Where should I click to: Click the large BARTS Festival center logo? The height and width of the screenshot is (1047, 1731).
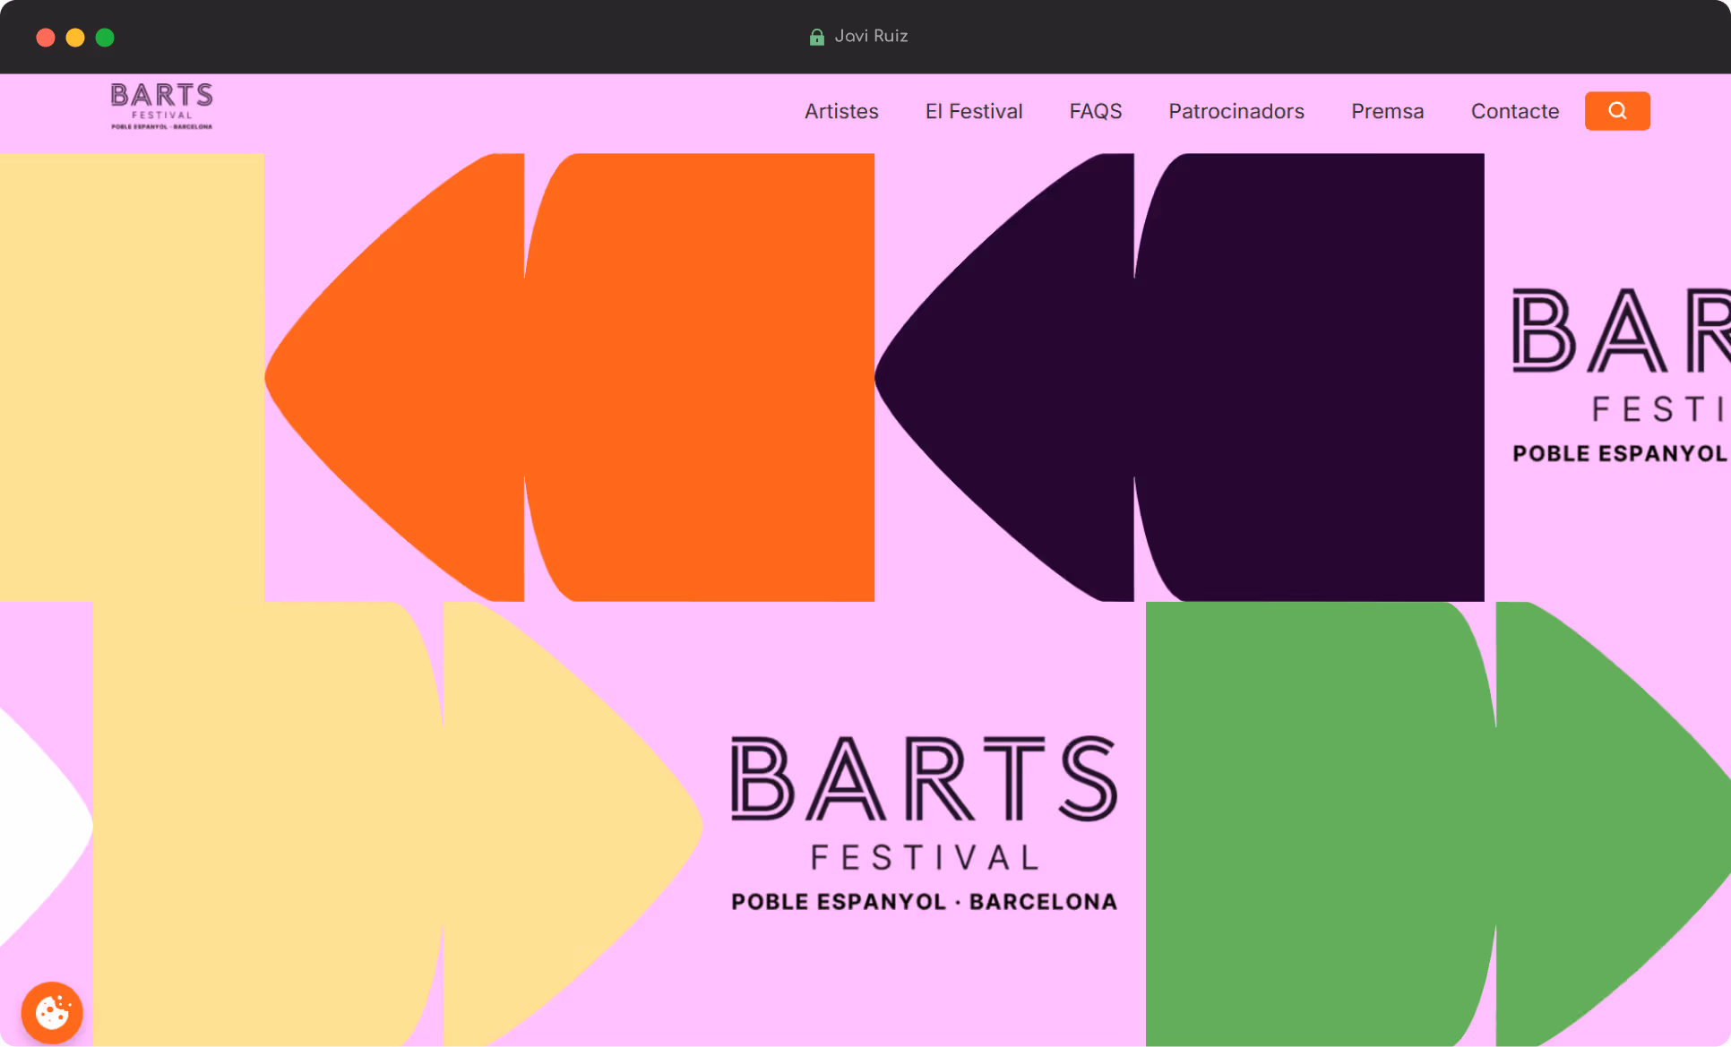pos(924,823)
